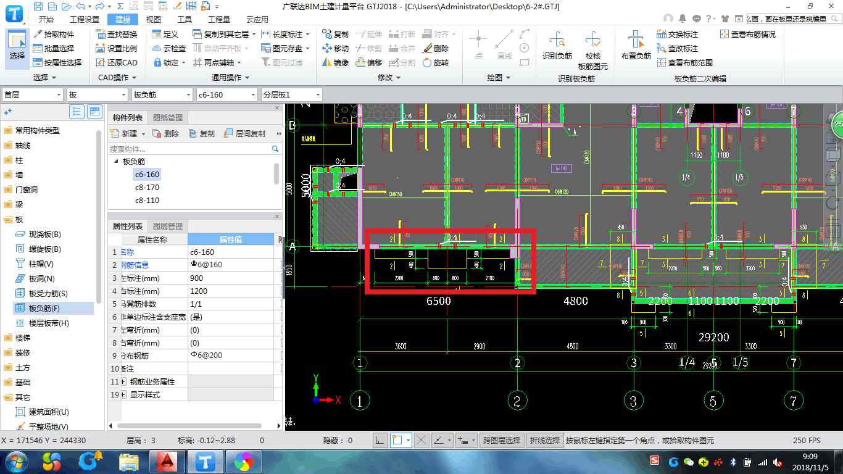Viewport: 843px width, 474px height.
Task: Click the 镜像 mirror tool
Action: click(336, 62)
